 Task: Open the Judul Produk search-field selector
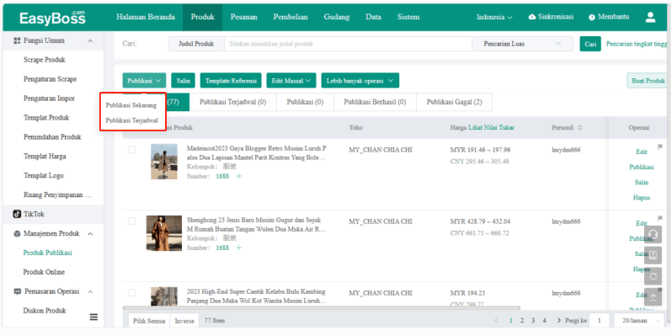pos(196,44)
